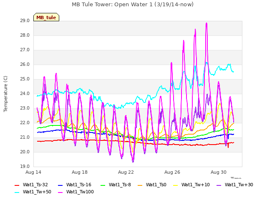Click the 26.0 y-axis tick label
The height and width of the screenshot is (200, 267).
click(x=25, y=65)
